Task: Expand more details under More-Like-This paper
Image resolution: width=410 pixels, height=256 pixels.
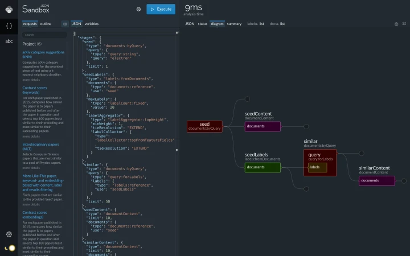Action: (31, 204)
